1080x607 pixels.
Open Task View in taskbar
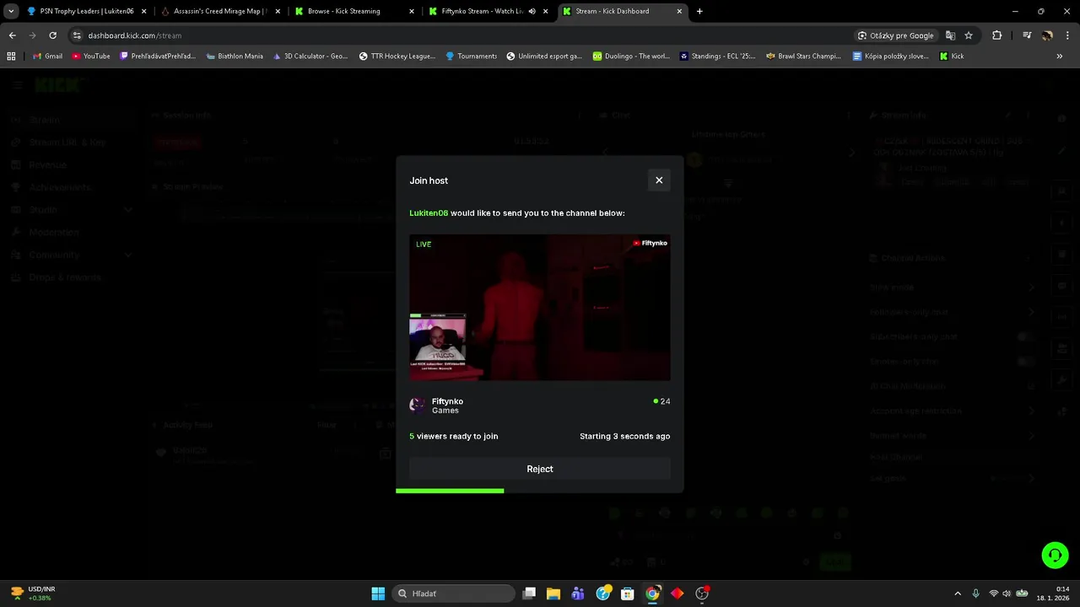coord(529,594)
